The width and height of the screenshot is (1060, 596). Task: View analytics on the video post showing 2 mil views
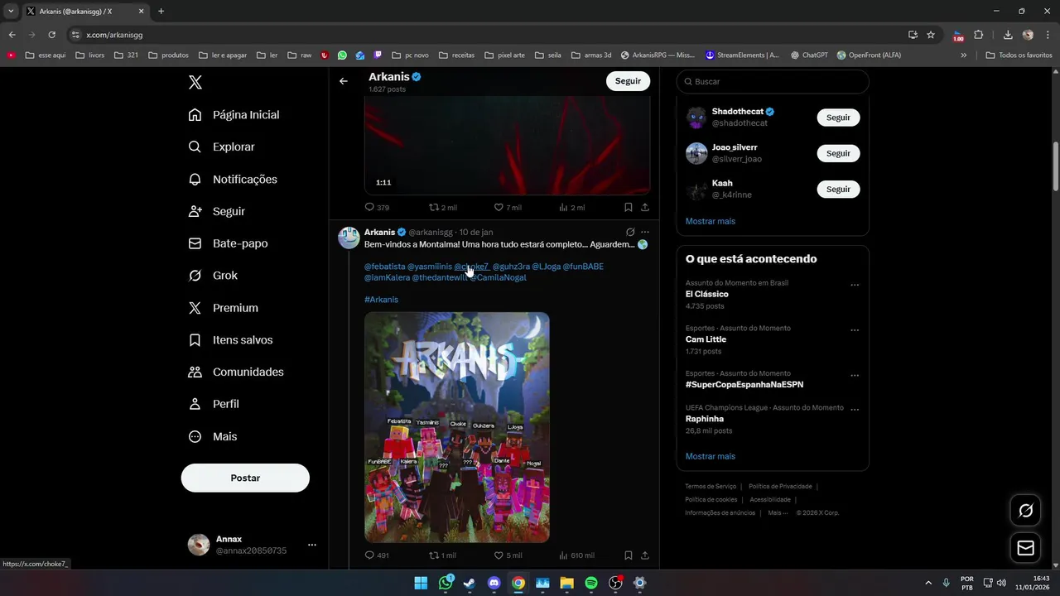tap(572, 207)
